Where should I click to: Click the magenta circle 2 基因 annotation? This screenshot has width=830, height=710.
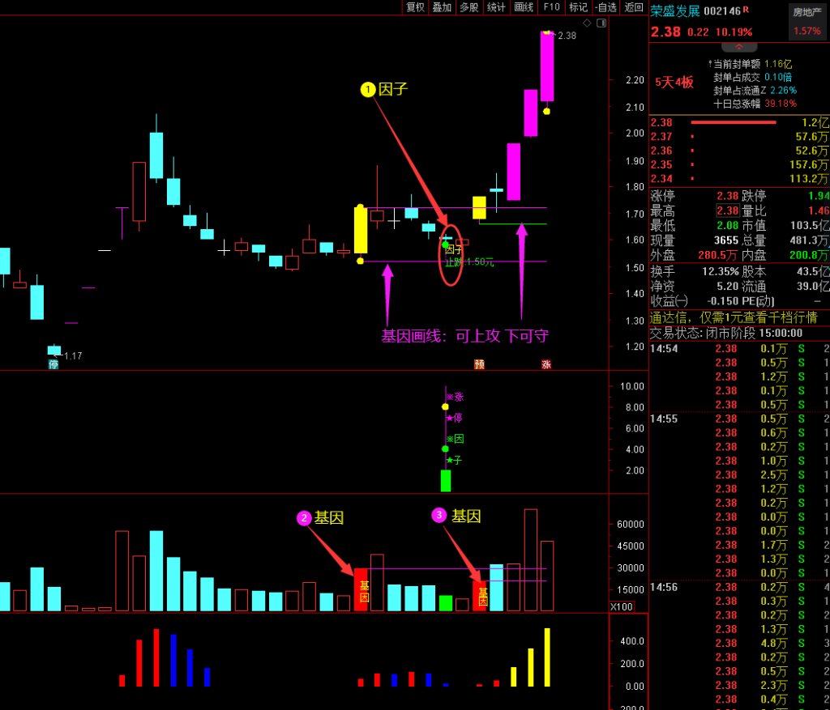click(304, 518)
